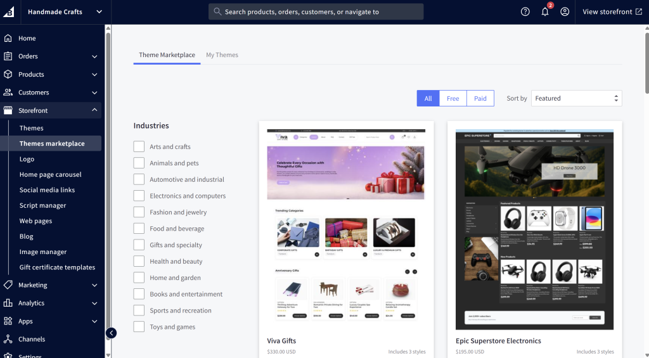Collapse the Storefront menu chevron
Image resolution: width=649 pixels, height=358 pixels.
(94, 110)
